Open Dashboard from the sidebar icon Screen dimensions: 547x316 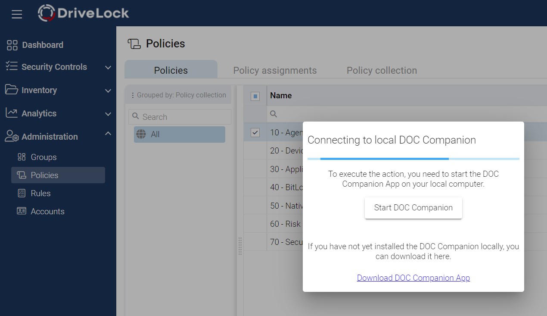pyautogui.click(x=12, y=45)
